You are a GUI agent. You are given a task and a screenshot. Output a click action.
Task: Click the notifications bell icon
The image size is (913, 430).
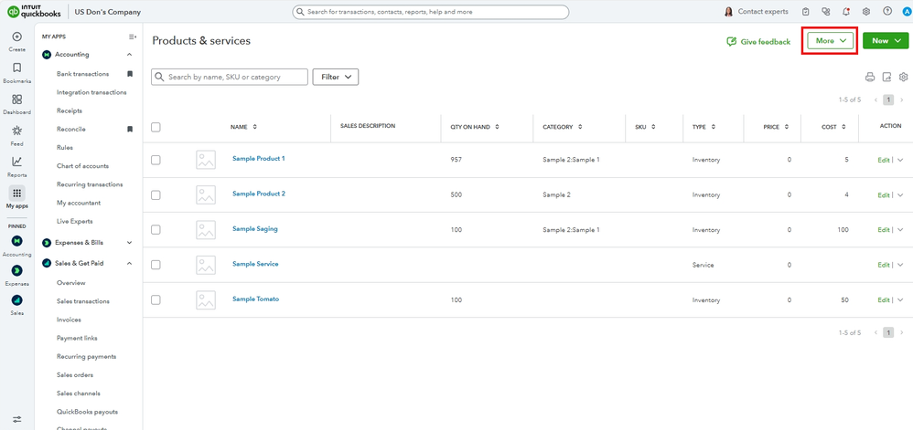(845, 12)
